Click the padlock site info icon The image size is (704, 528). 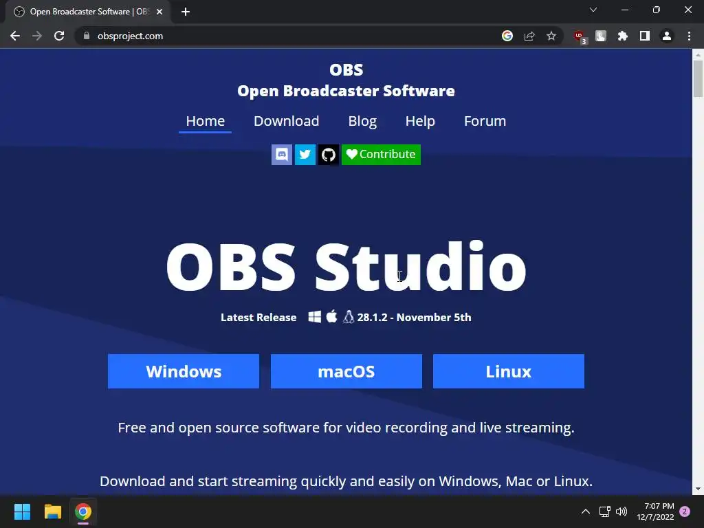pyautogui.click(x=87, y=36)
